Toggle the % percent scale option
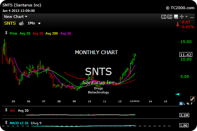This screenshot has height=131, width=197. pyautogui.click(x=188, y=104)
